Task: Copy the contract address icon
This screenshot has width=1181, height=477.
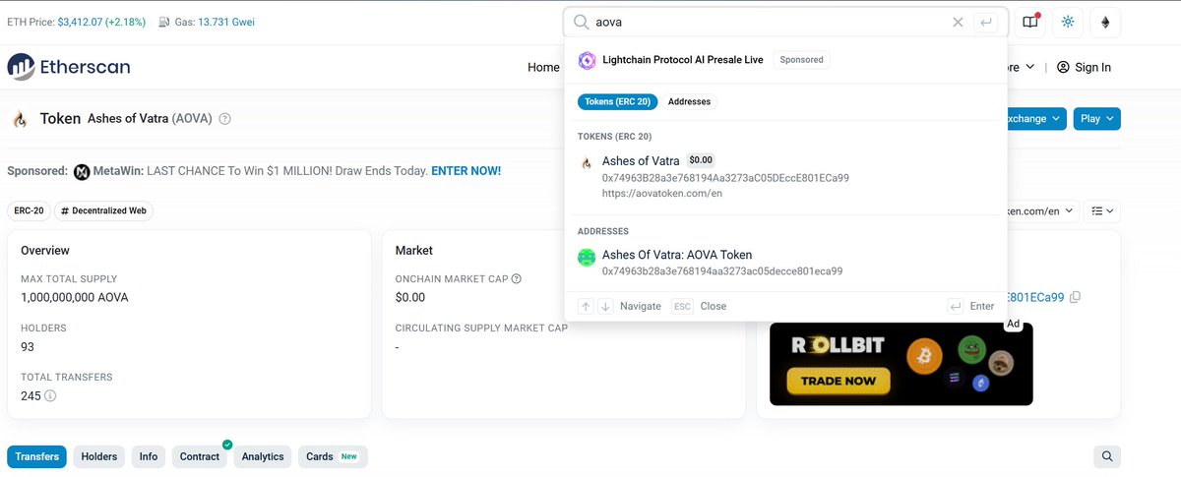Action: point(1075,297)
